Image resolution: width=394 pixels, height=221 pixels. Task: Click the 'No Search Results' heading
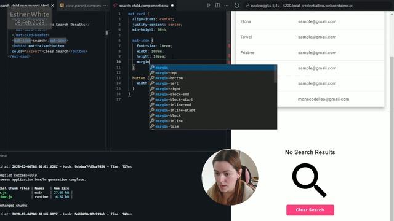(310, 152)
